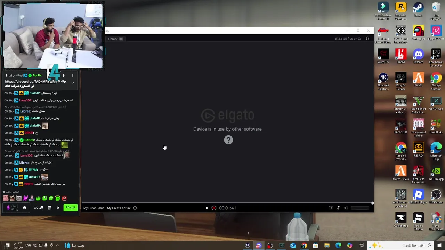Pick the red angry emote in chat

[x=64, y=198]
